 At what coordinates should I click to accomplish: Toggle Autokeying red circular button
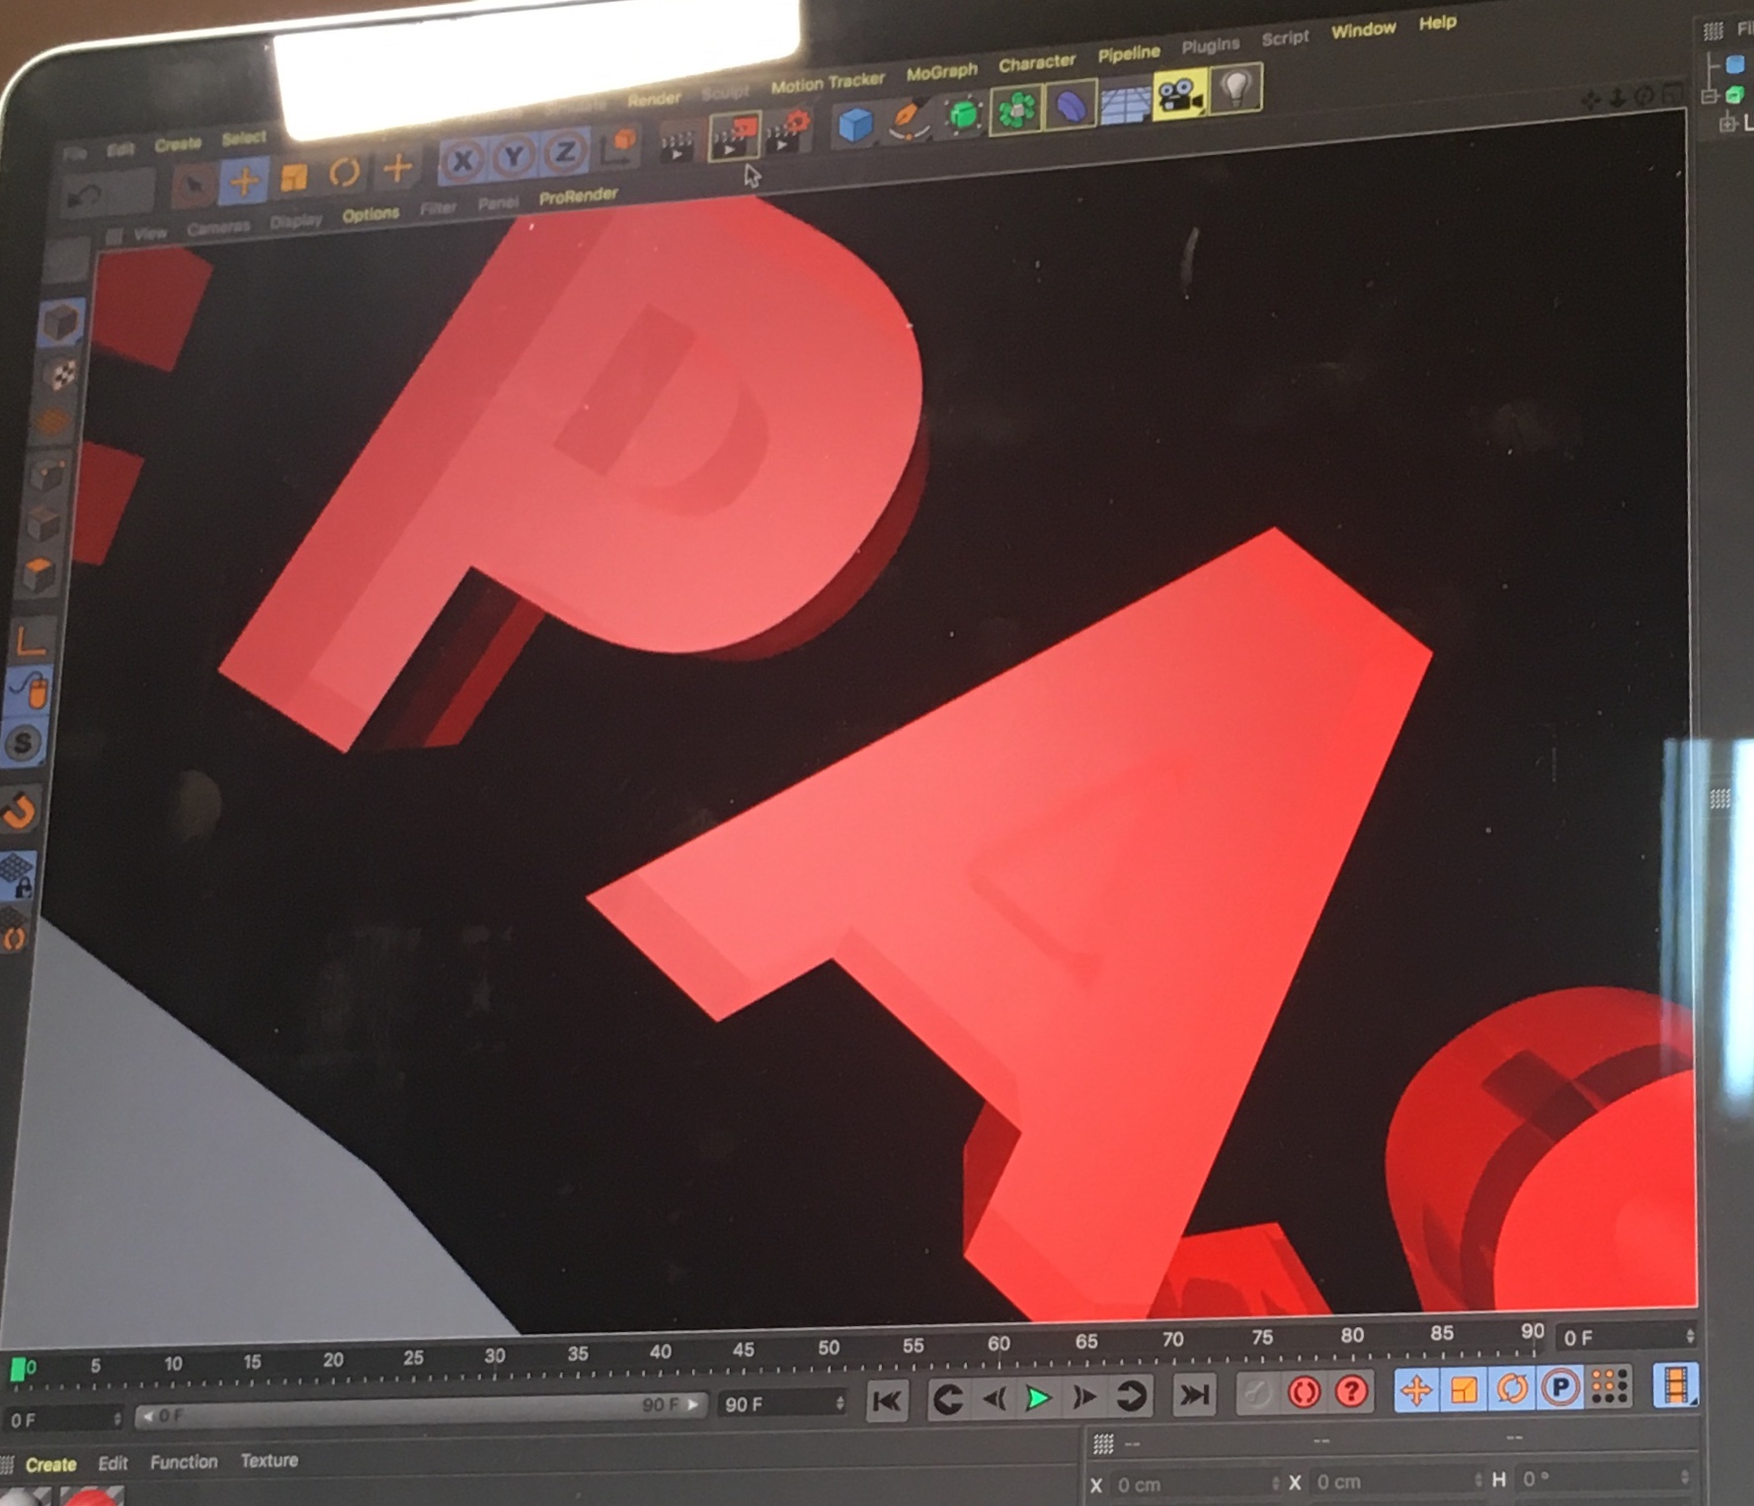coord(1304,1392)
